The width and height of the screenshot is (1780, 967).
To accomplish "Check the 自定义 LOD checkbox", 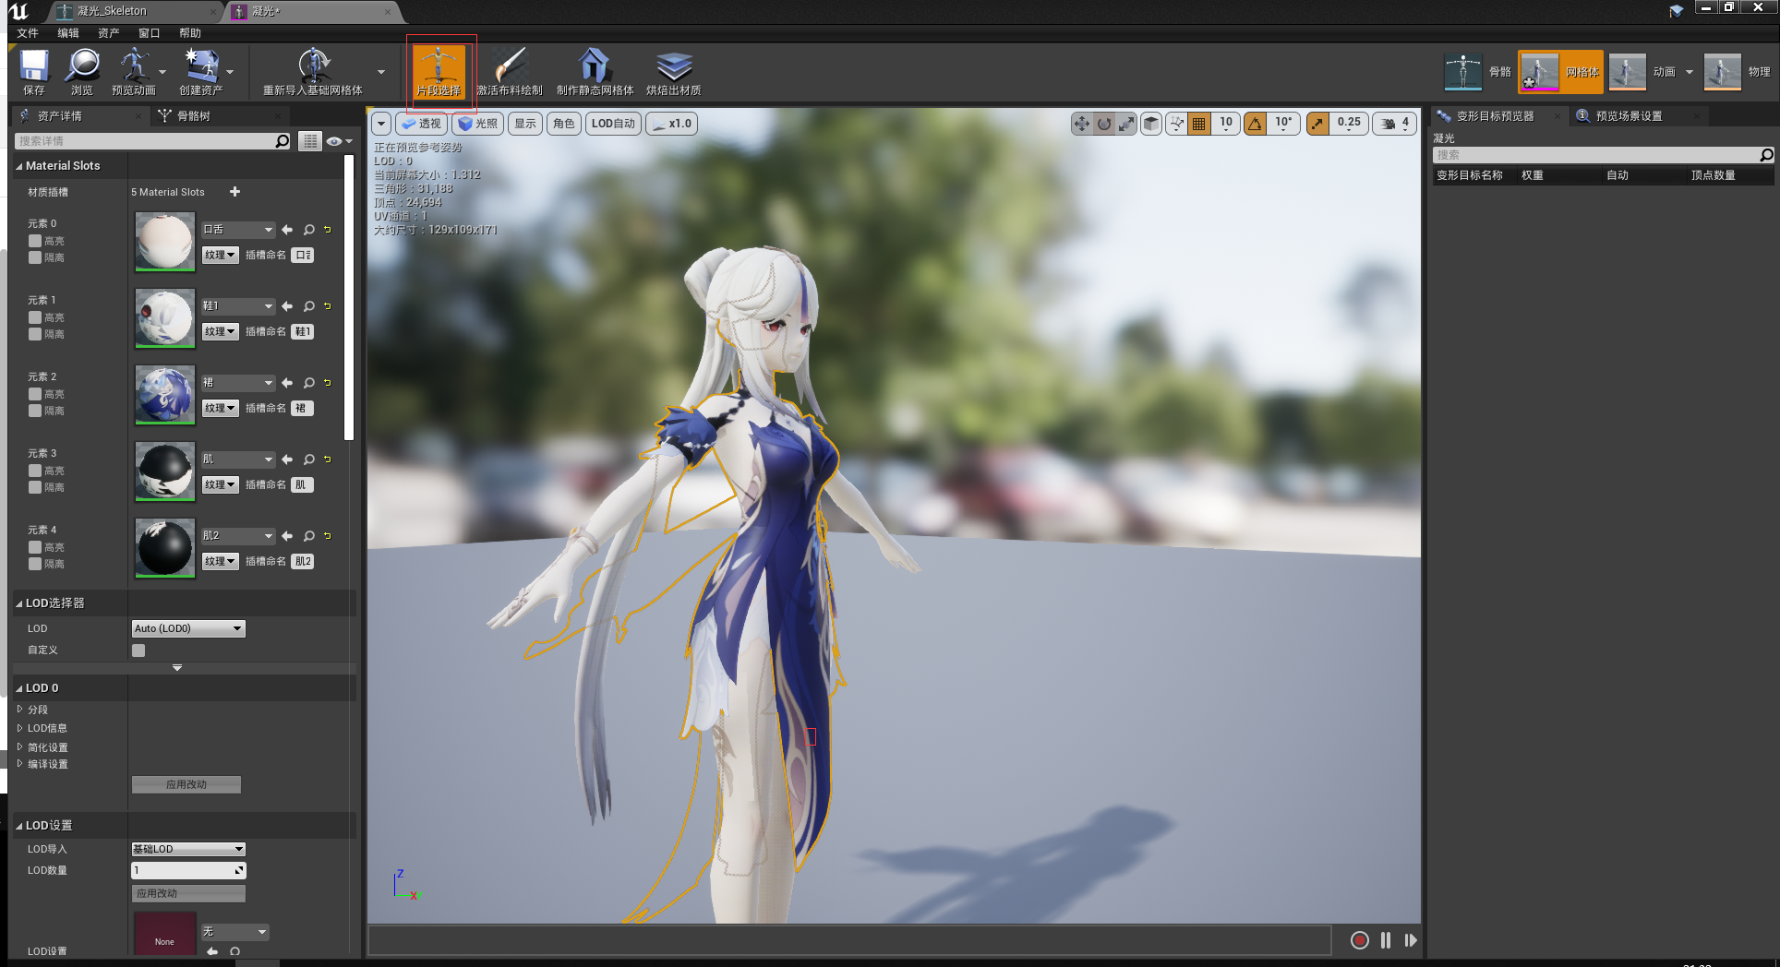I will click(x=138, y=651).
